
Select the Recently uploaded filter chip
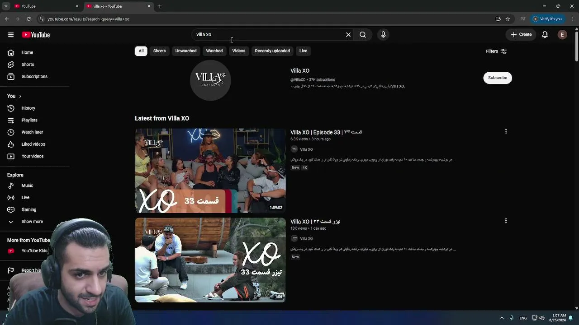272,51
